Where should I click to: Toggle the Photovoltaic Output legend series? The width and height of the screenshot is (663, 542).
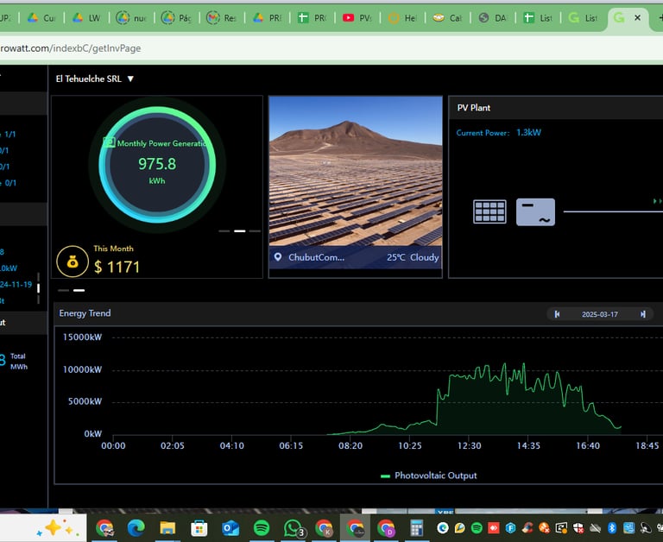pyautogui.click(x=428, y=476)
